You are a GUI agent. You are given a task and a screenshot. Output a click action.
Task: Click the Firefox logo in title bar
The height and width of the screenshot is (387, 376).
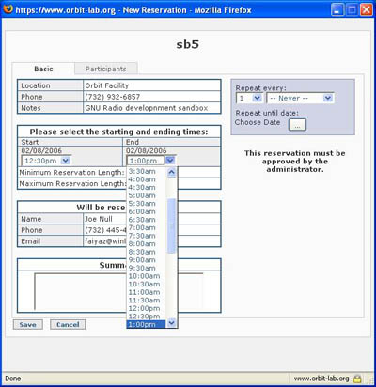(8, 8)
